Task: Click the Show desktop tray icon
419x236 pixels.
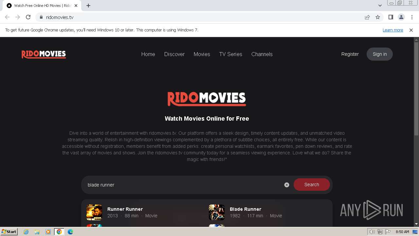Action: tap(415, 232)
